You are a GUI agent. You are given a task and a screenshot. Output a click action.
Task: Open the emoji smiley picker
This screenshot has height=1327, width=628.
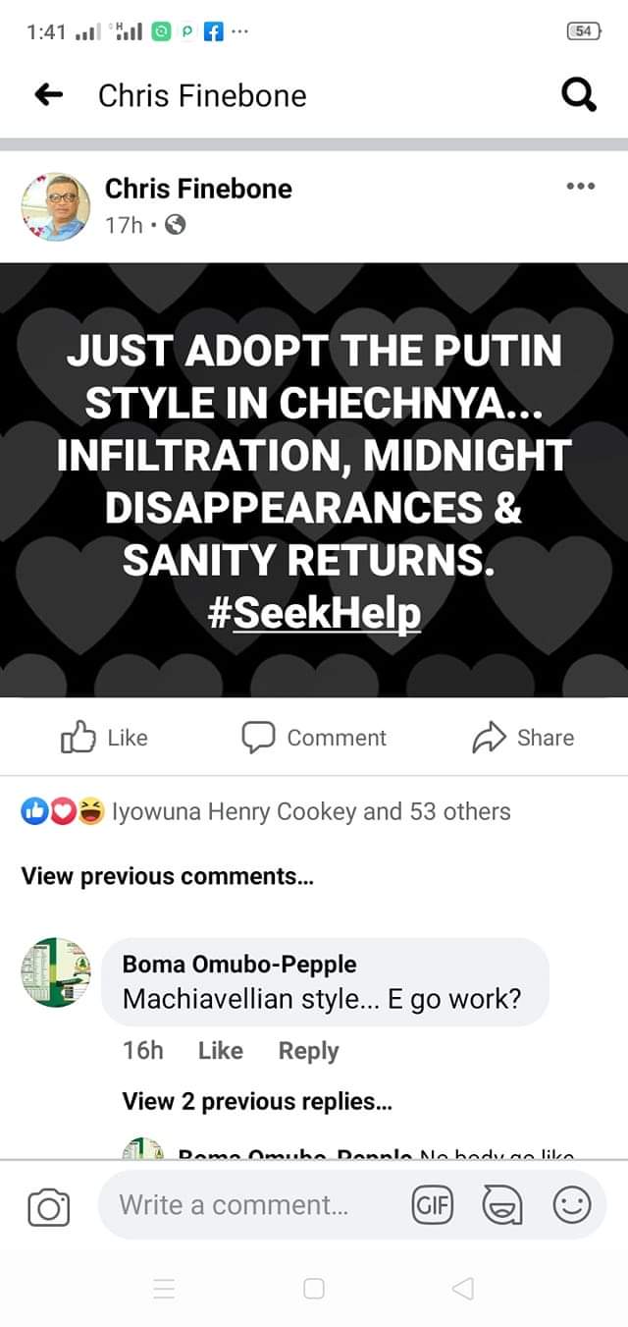point(572,1205)
